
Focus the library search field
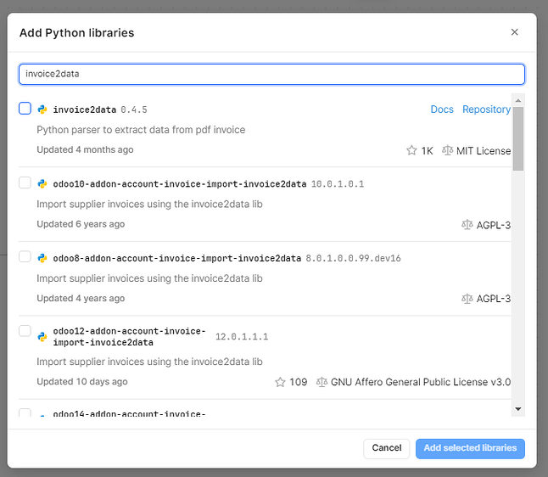tap(272, 74)
